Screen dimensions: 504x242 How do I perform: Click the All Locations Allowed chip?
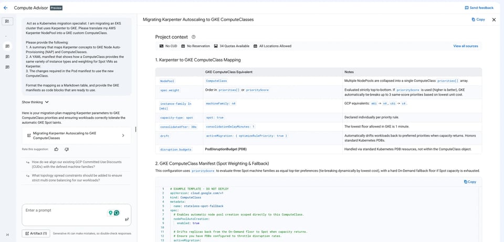(272, 46)
